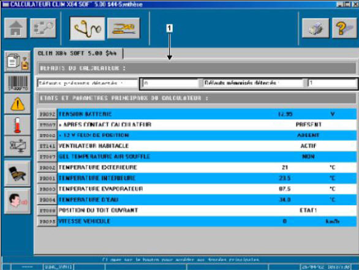Open the actuator command screen icon
Screen dimensions: 359x270
tap(17, 146)
